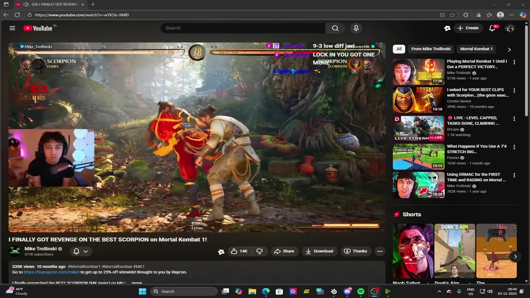
Task: Download the video
Action: click(x=319, y=251)
